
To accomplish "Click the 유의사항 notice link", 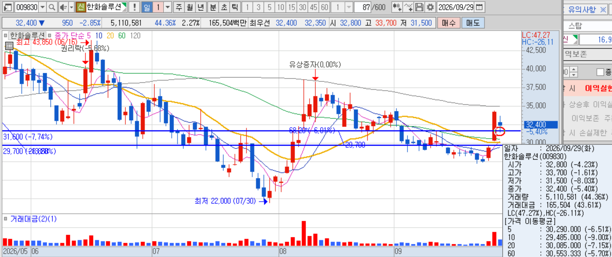I will pos(582,10).
